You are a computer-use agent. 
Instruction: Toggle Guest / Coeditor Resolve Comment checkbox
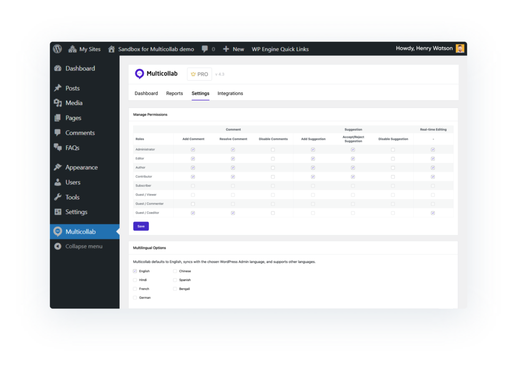click(x=233, y=213)
